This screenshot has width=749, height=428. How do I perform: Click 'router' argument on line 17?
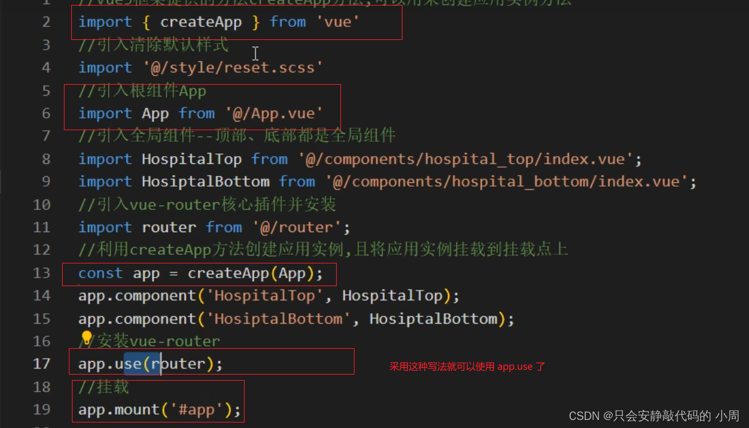[x=178, y=364]
